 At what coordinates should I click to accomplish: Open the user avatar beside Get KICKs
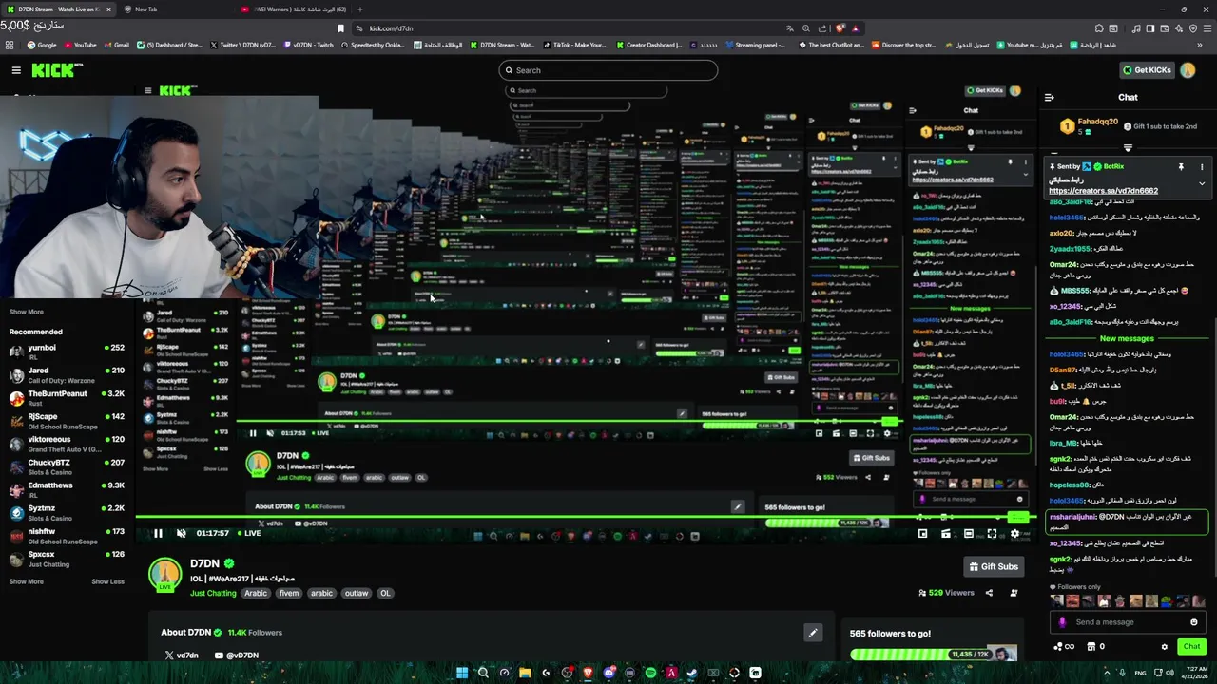point(1188,70)
